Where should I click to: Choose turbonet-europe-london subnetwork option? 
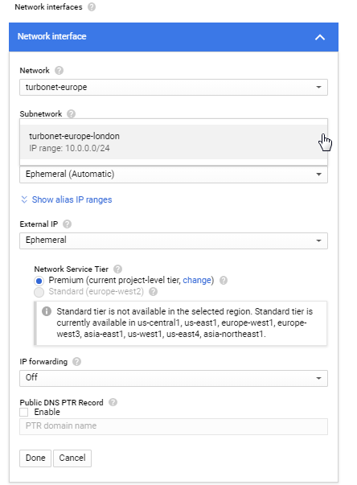coord(174,142)
